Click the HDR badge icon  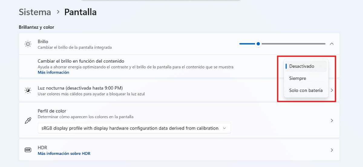coord(28,150)
